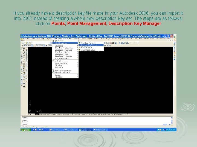Click List Points menu entry

click(65, 61)
